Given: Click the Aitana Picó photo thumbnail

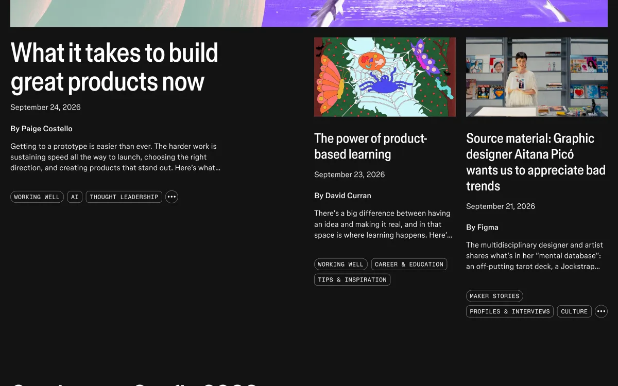Looking at the screenshot, I should point(537,77).
